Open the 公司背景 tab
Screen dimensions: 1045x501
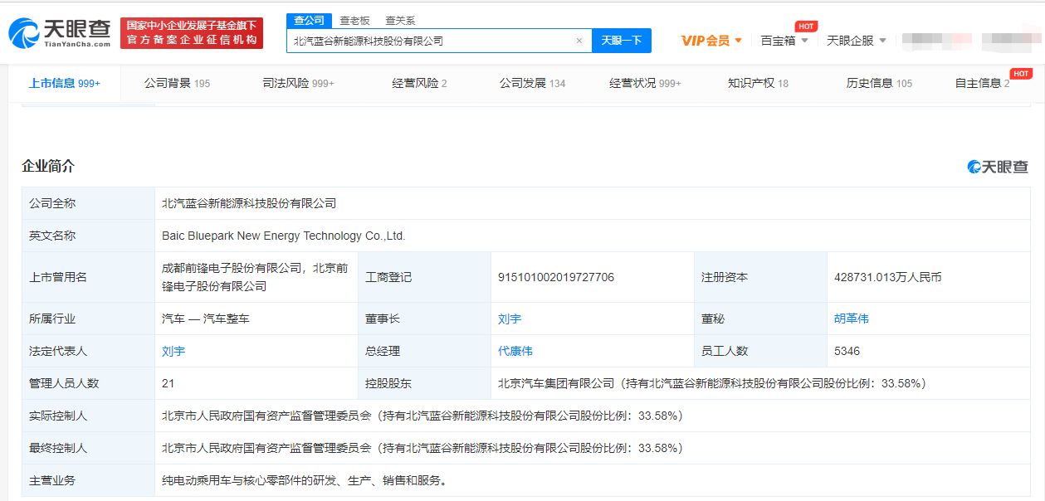(177, 83)
